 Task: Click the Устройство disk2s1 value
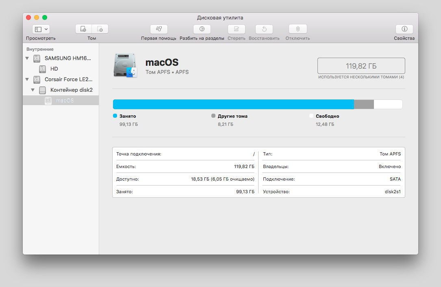[x=393, y=192]
